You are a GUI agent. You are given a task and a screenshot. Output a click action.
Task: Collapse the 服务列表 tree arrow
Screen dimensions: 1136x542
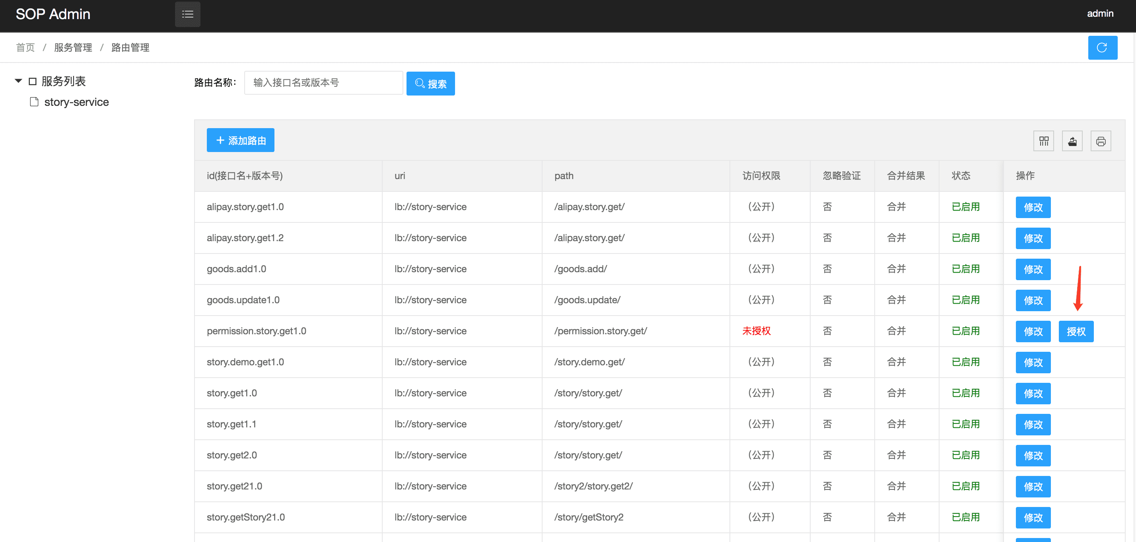19,81
